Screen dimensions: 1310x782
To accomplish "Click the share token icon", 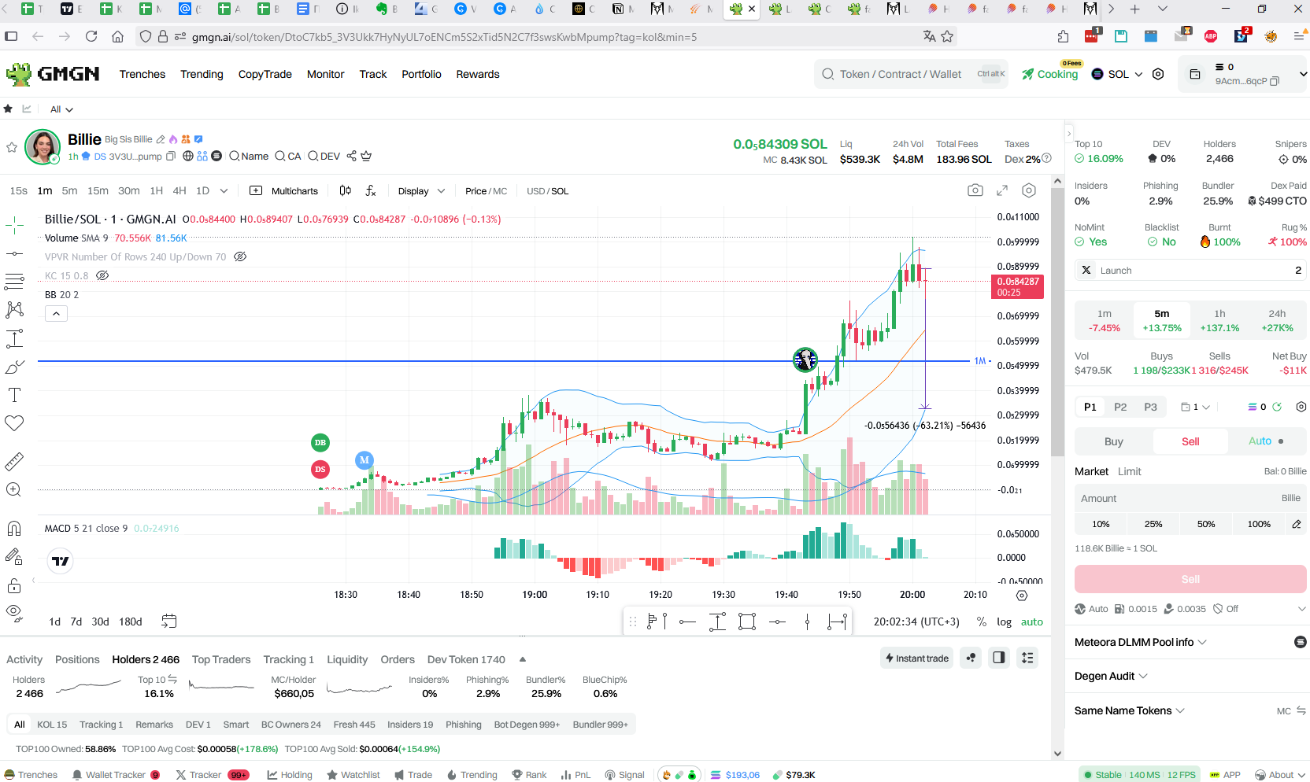I will [x=352, y=156].
